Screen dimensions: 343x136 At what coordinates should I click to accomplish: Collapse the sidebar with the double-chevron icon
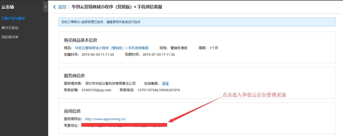[46, 7]
